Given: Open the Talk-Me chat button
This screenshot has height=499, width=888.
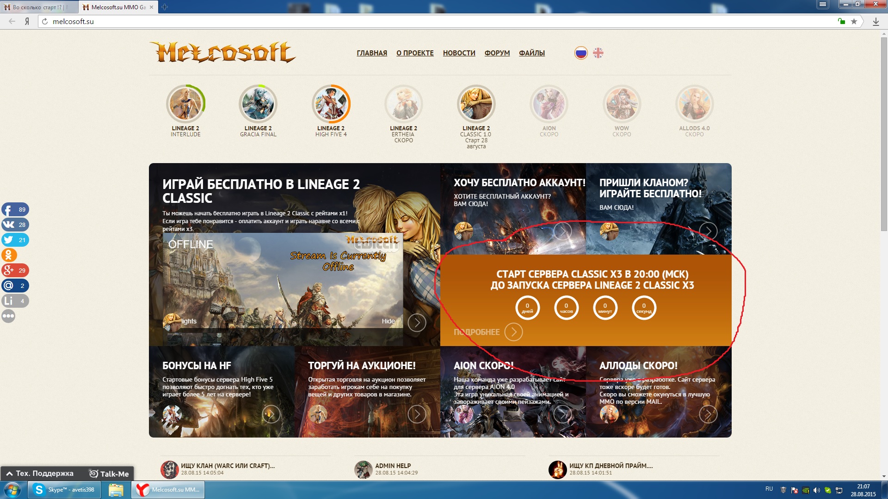Looking at the screenshot, I should tap(109, 474).
